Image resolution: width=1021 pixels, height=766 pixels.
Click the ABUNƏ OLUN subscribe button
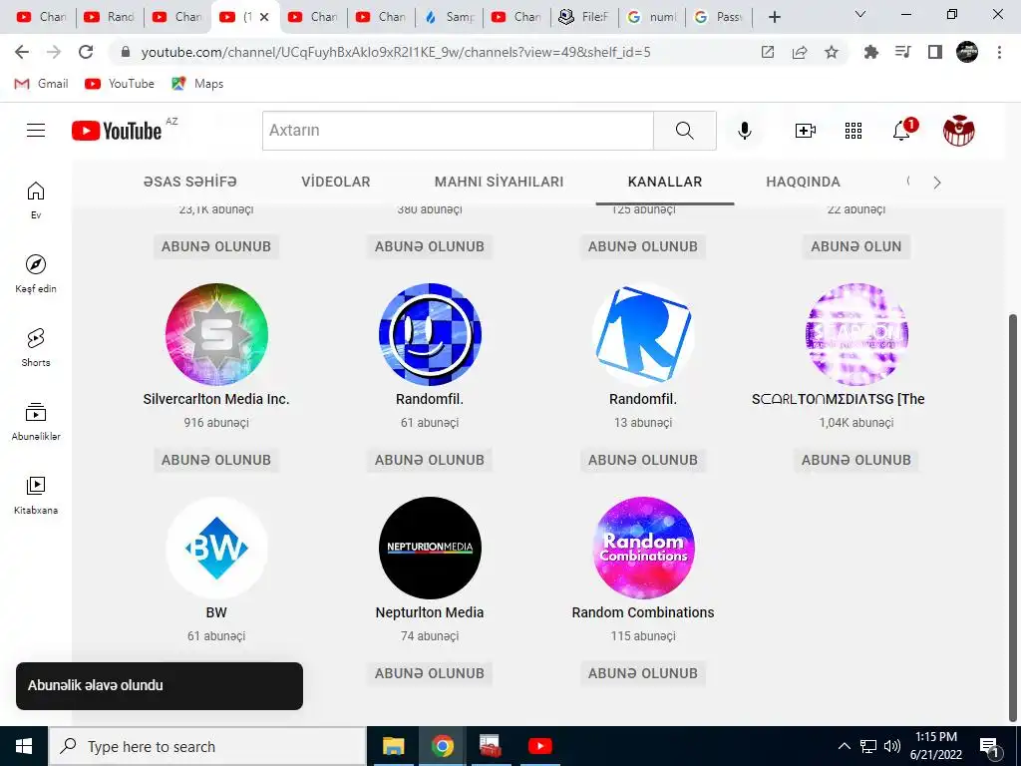click(855, 246)
